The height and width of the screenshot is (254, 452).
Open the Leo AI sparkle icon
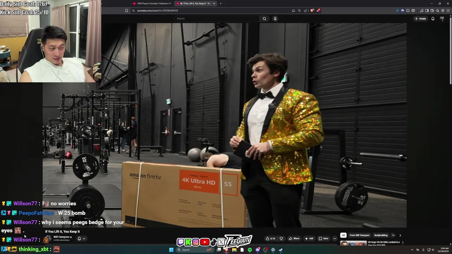tap(438, 11)
